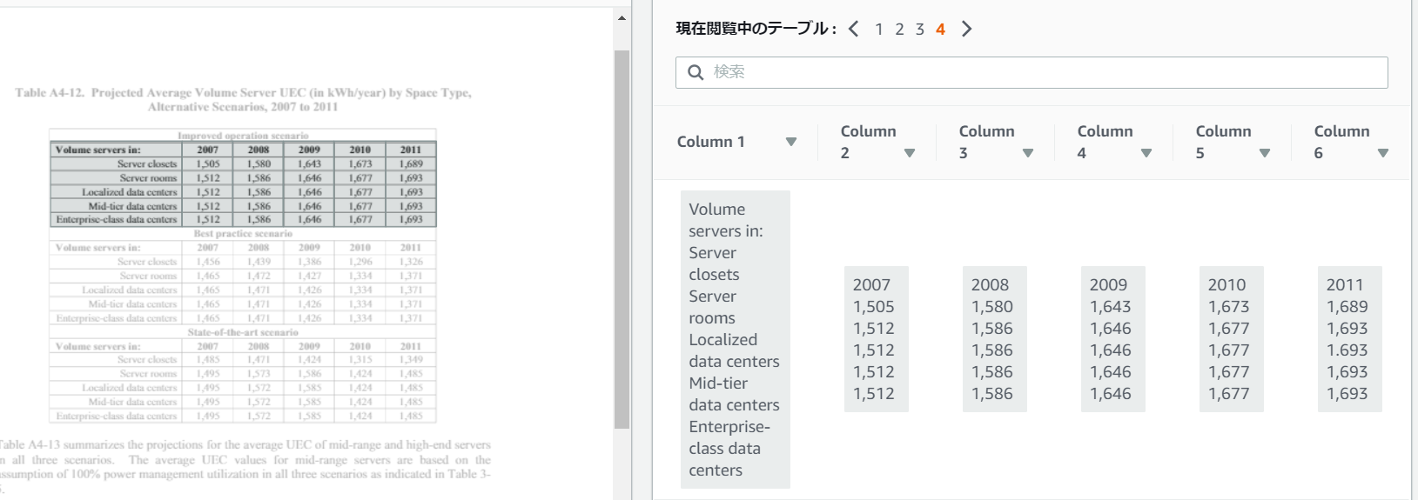Screen dimensions: 1418x500
Task: Select the Column 6 cell starting 2011
Action: (x=1348, y=339)
